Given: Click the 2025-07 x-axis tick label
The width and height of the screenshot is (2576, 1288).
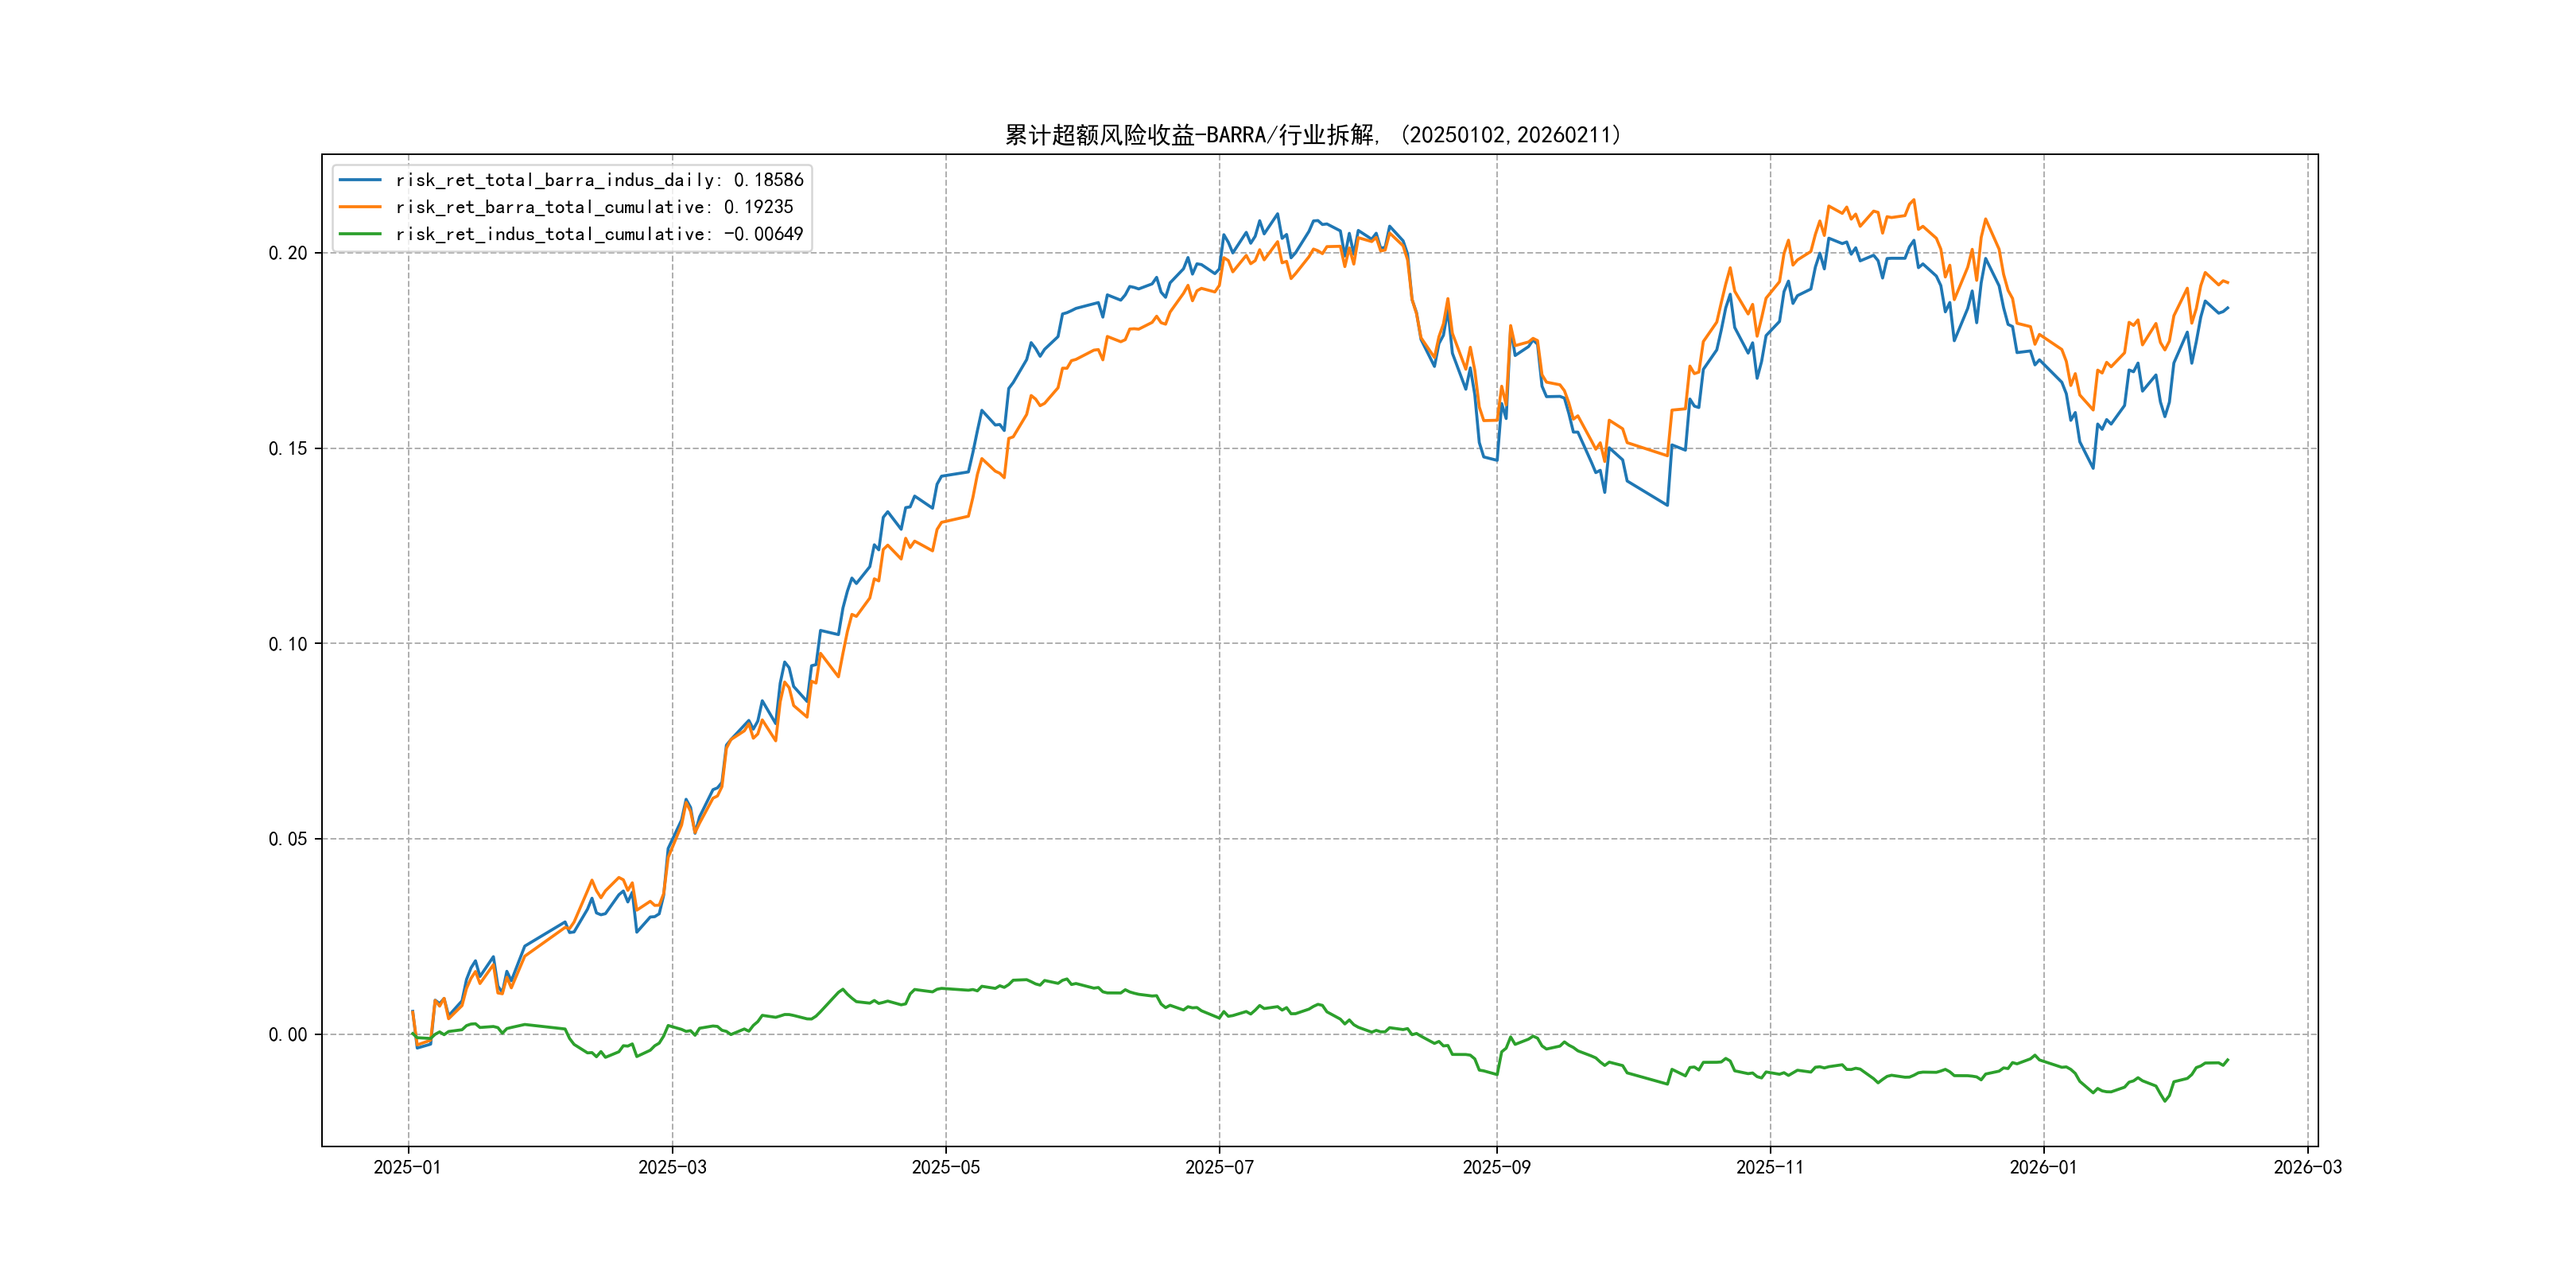Looking at the screenshot, I should tap(1219, 1167).
